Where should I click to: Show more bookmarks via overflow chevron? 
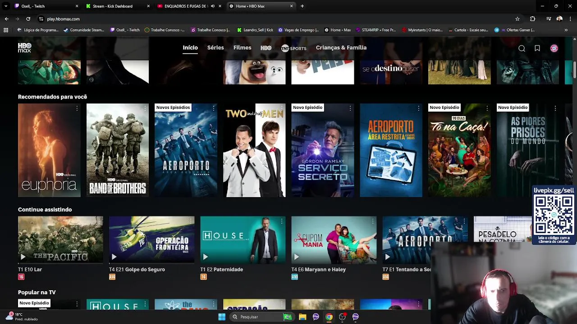566,30
